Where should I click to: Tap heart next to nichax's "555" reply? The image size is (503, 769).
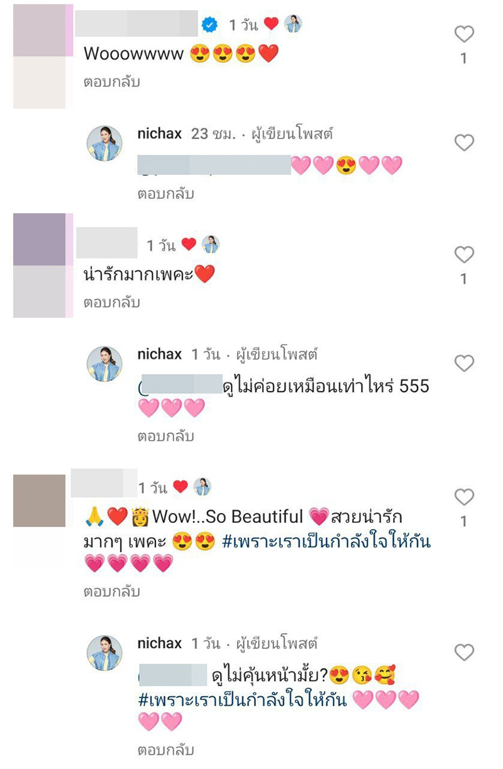coord(464,363)
